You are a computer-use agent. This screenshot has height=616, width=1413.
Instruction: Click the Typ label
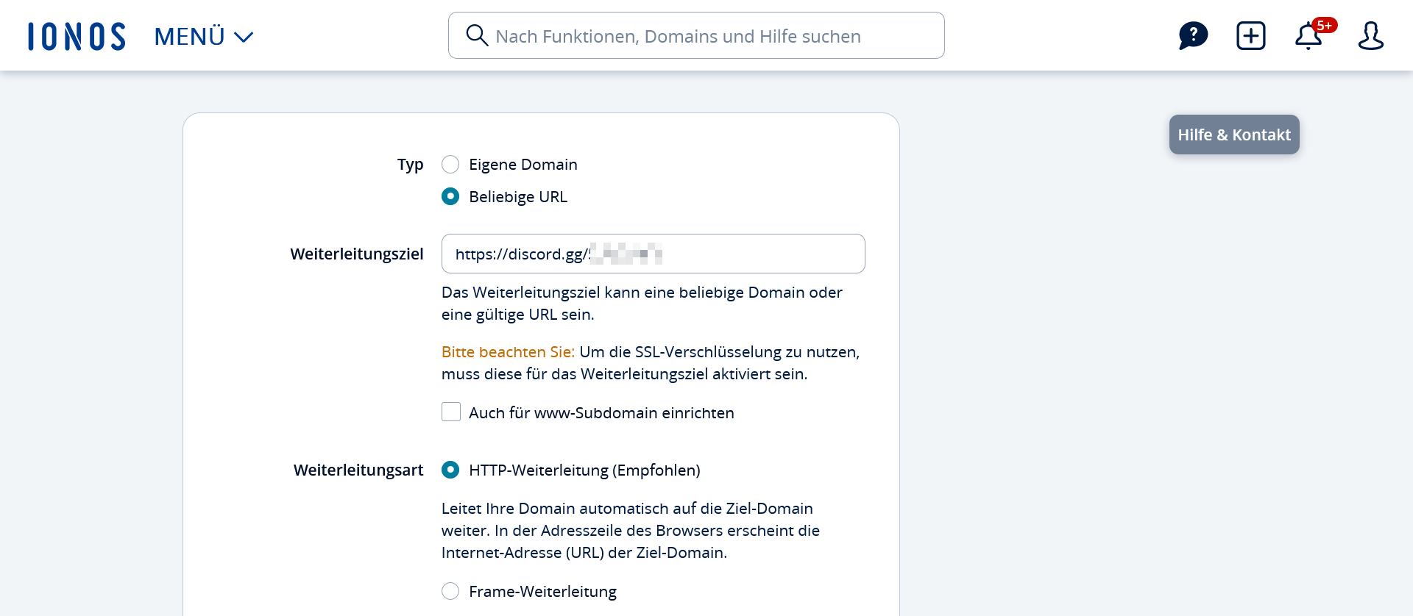[411, 165]
